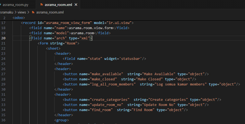245x124 pixels.
Task: Click the sticky <odoo> line at top
Action: [x=19, y=18]
